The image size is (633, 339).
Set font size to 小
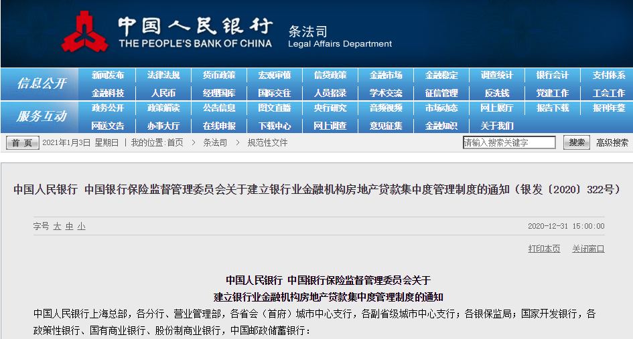coord(82,227)
